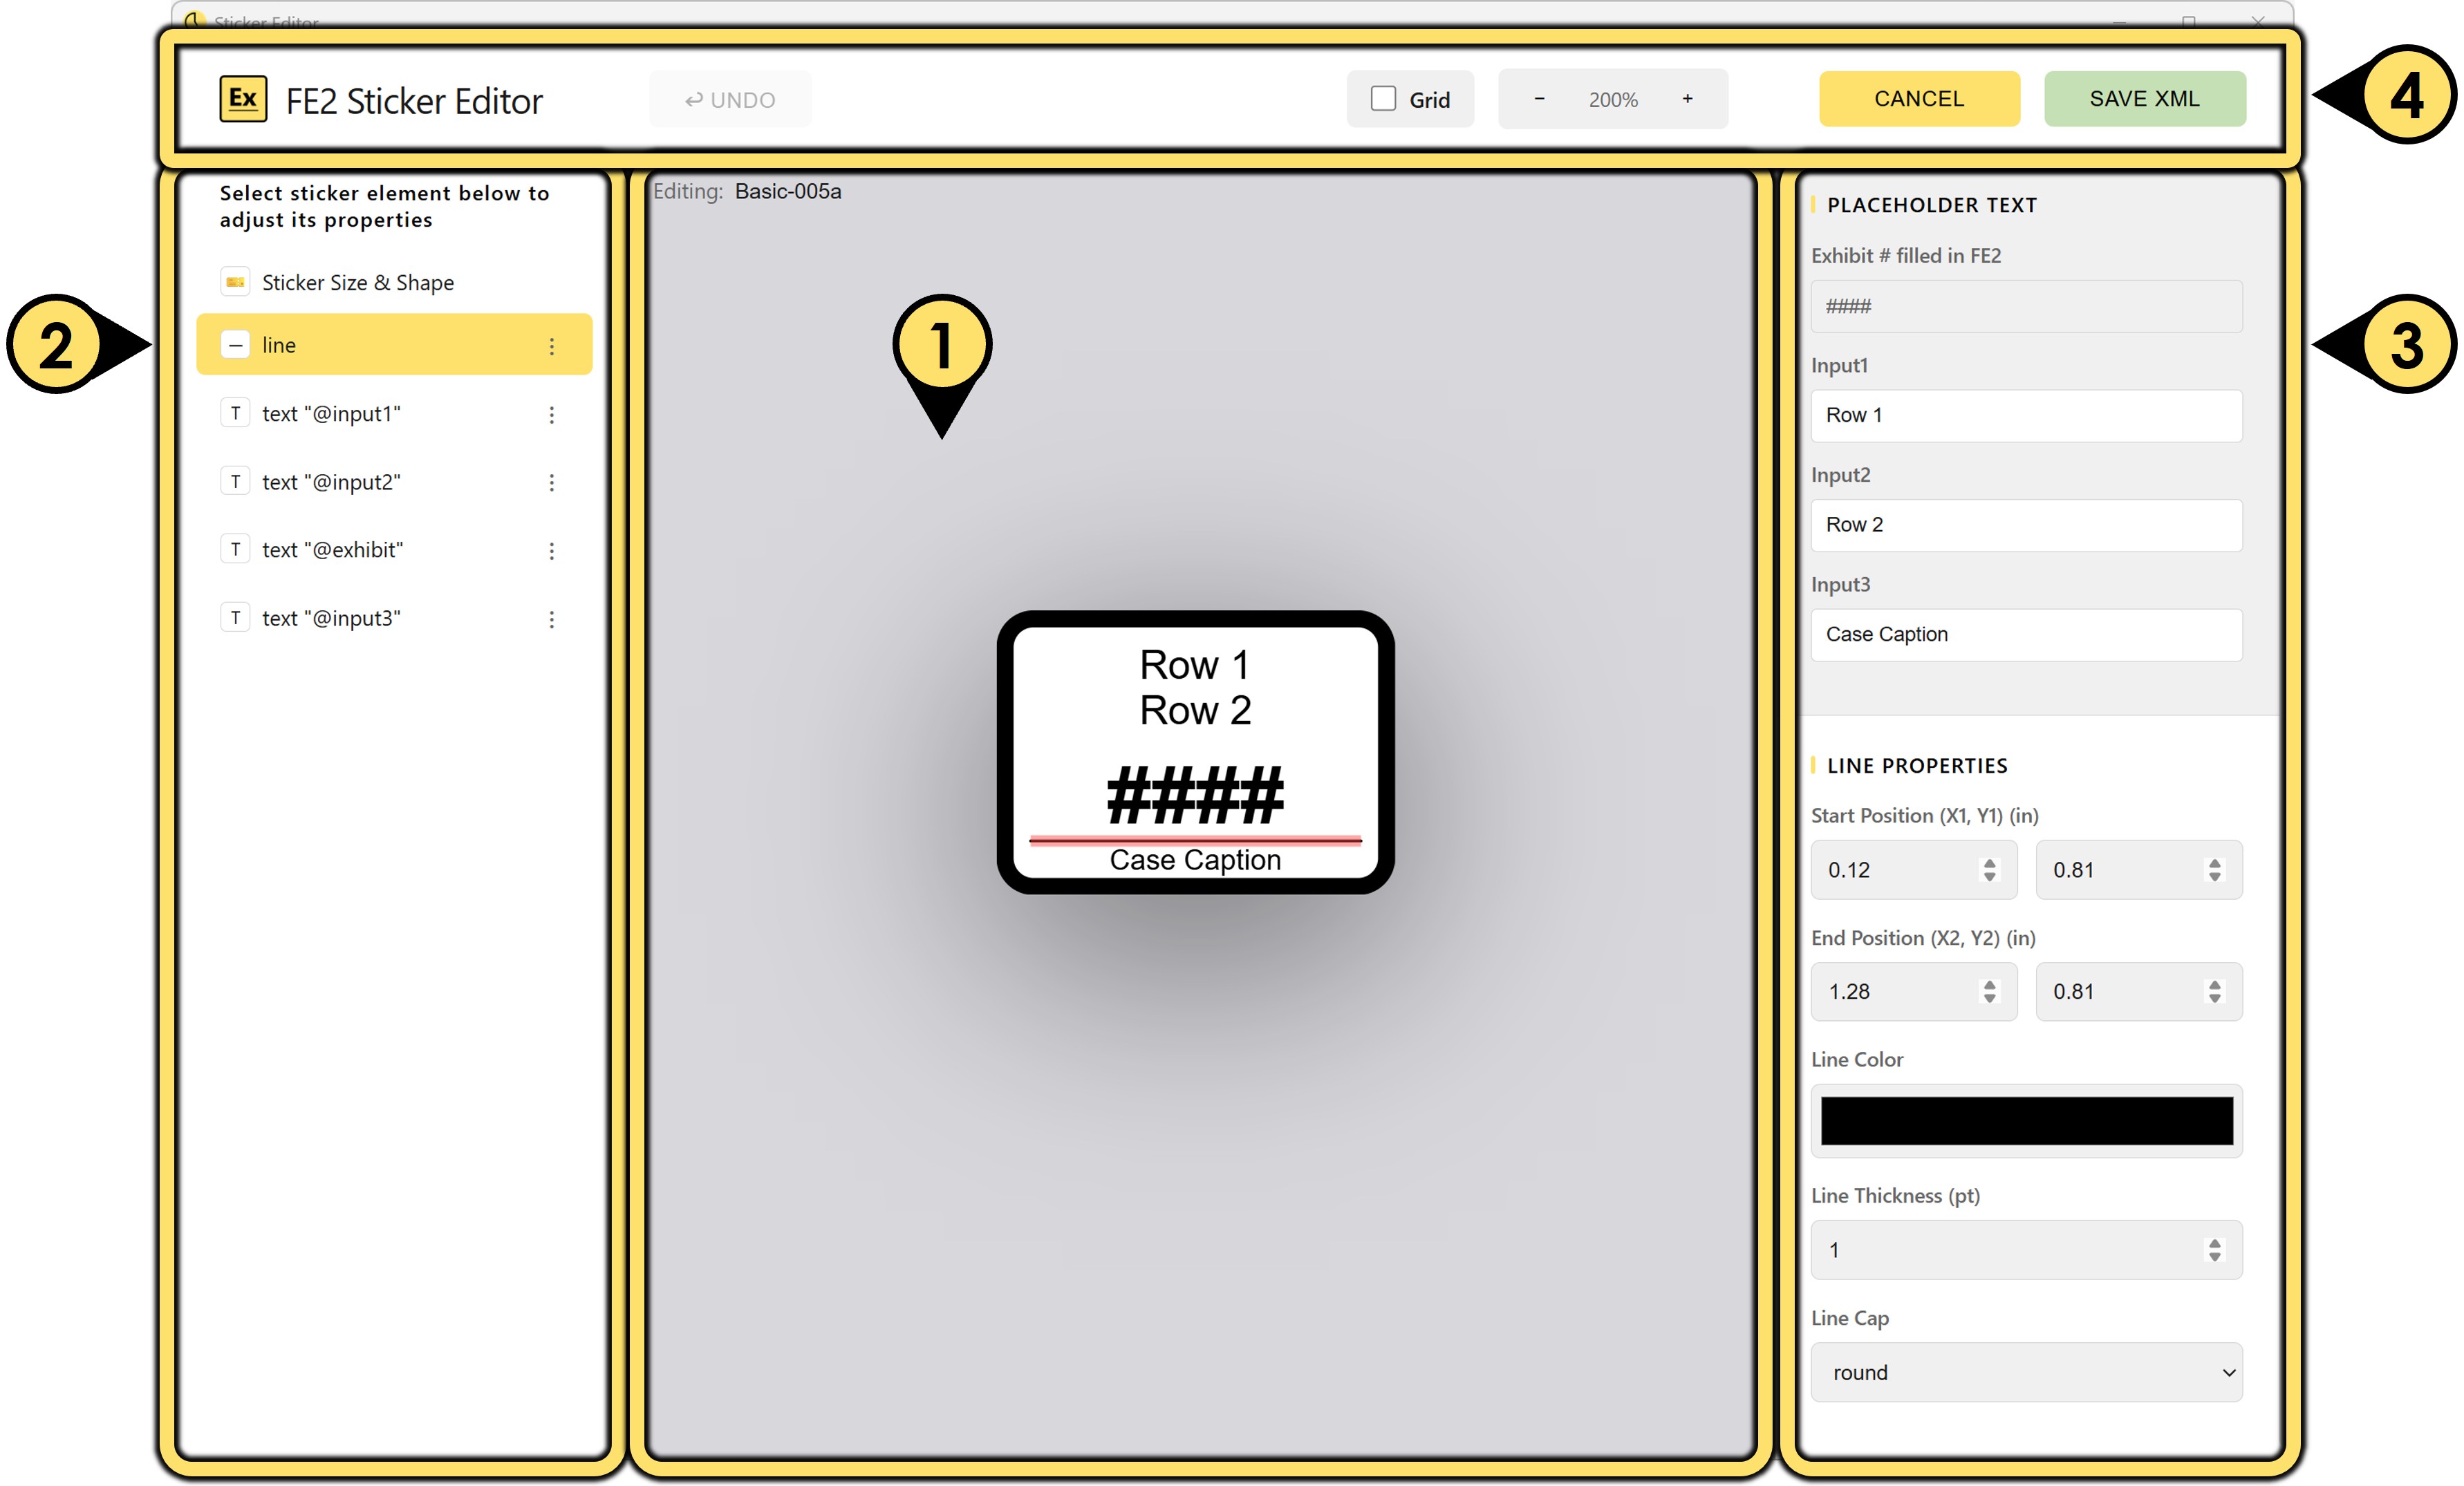This screenshot has height=1486, width=2464.
Task: Enable the Grid checkbox
Action: 1383,99
